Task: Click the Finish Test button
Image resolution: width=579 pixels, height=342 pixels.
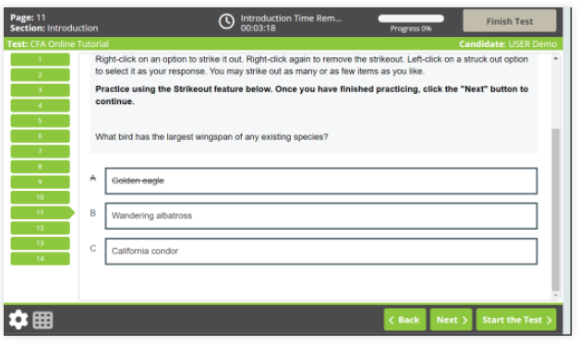Action: pyautogui.click(x=509, y=21)
